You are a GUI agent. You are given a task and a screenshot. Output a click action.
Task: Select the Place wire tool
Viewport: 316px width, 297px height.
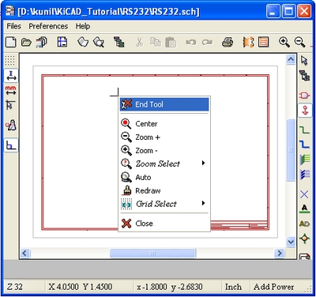pyautogui.click(x=305, y=130)
